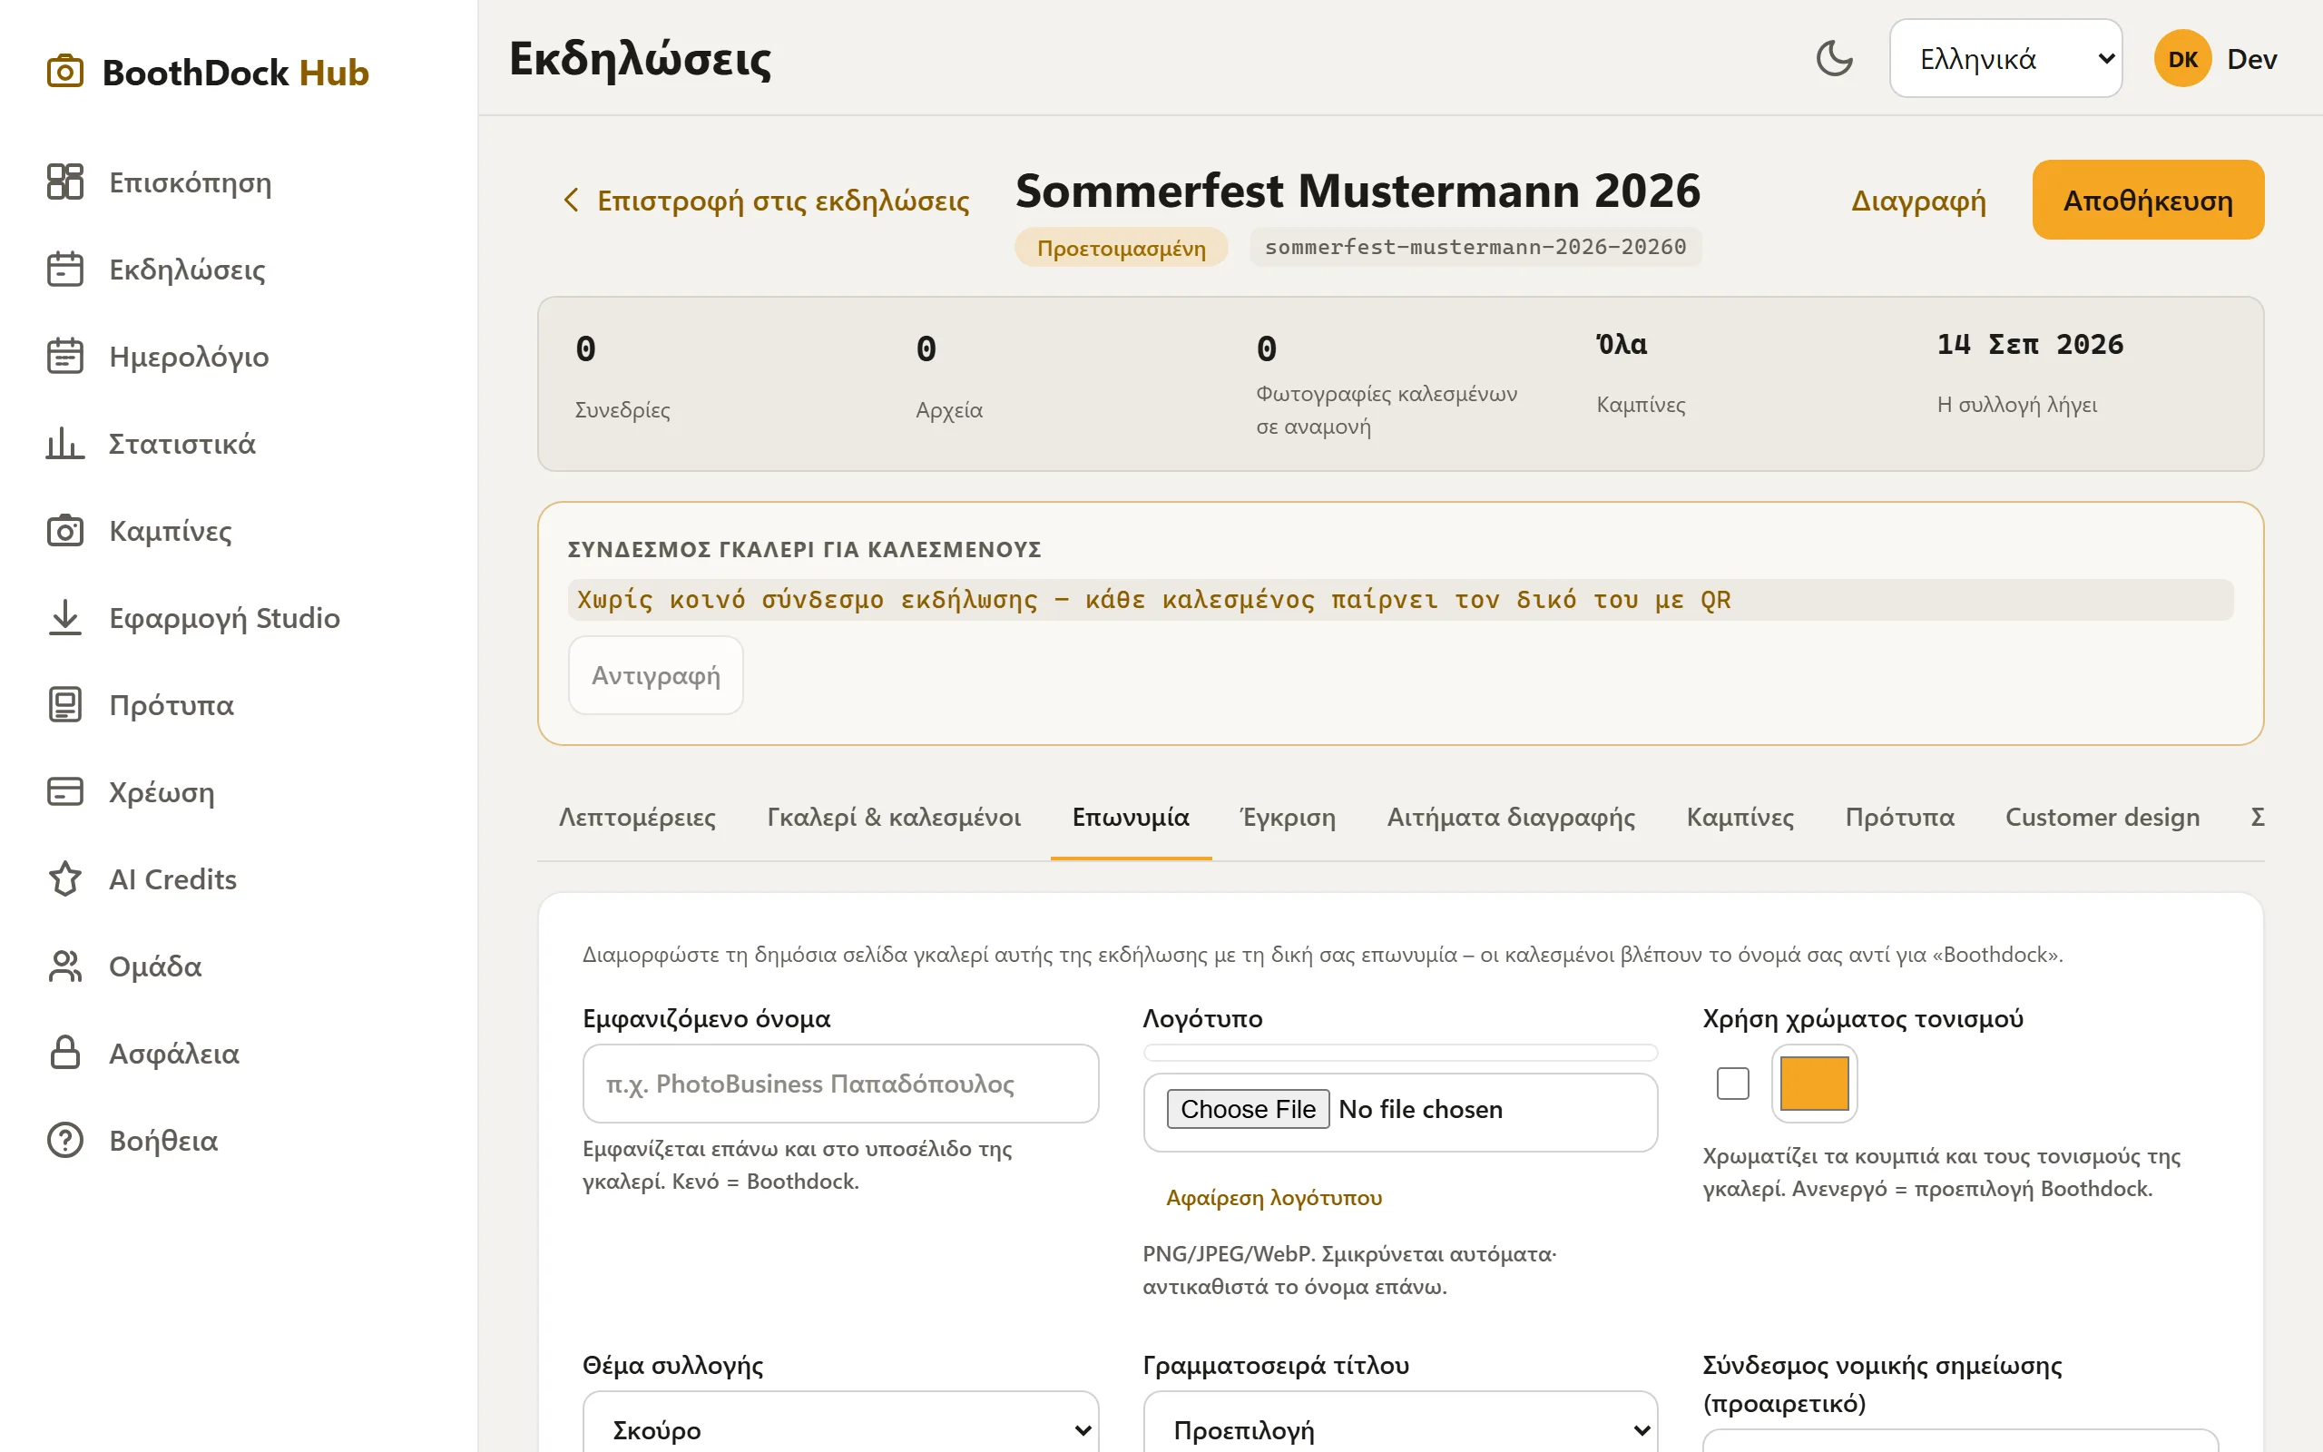Switch to the Γκαλερί & καλεσμένοι tab
Image resolution: width=2323 pixels, height=1452 pixels.
[x=894, y=818]
